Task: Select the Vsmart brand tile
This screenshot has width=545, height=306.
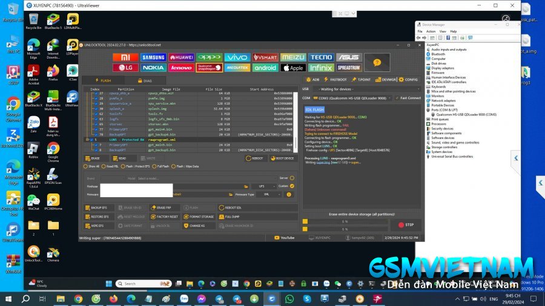Action: click(x=265, y=57)
